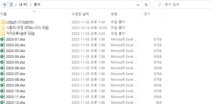Click Excel icon of 2023-10.xlsx
This screenshot has width=211, height=104.
click(x=3, y=91)
